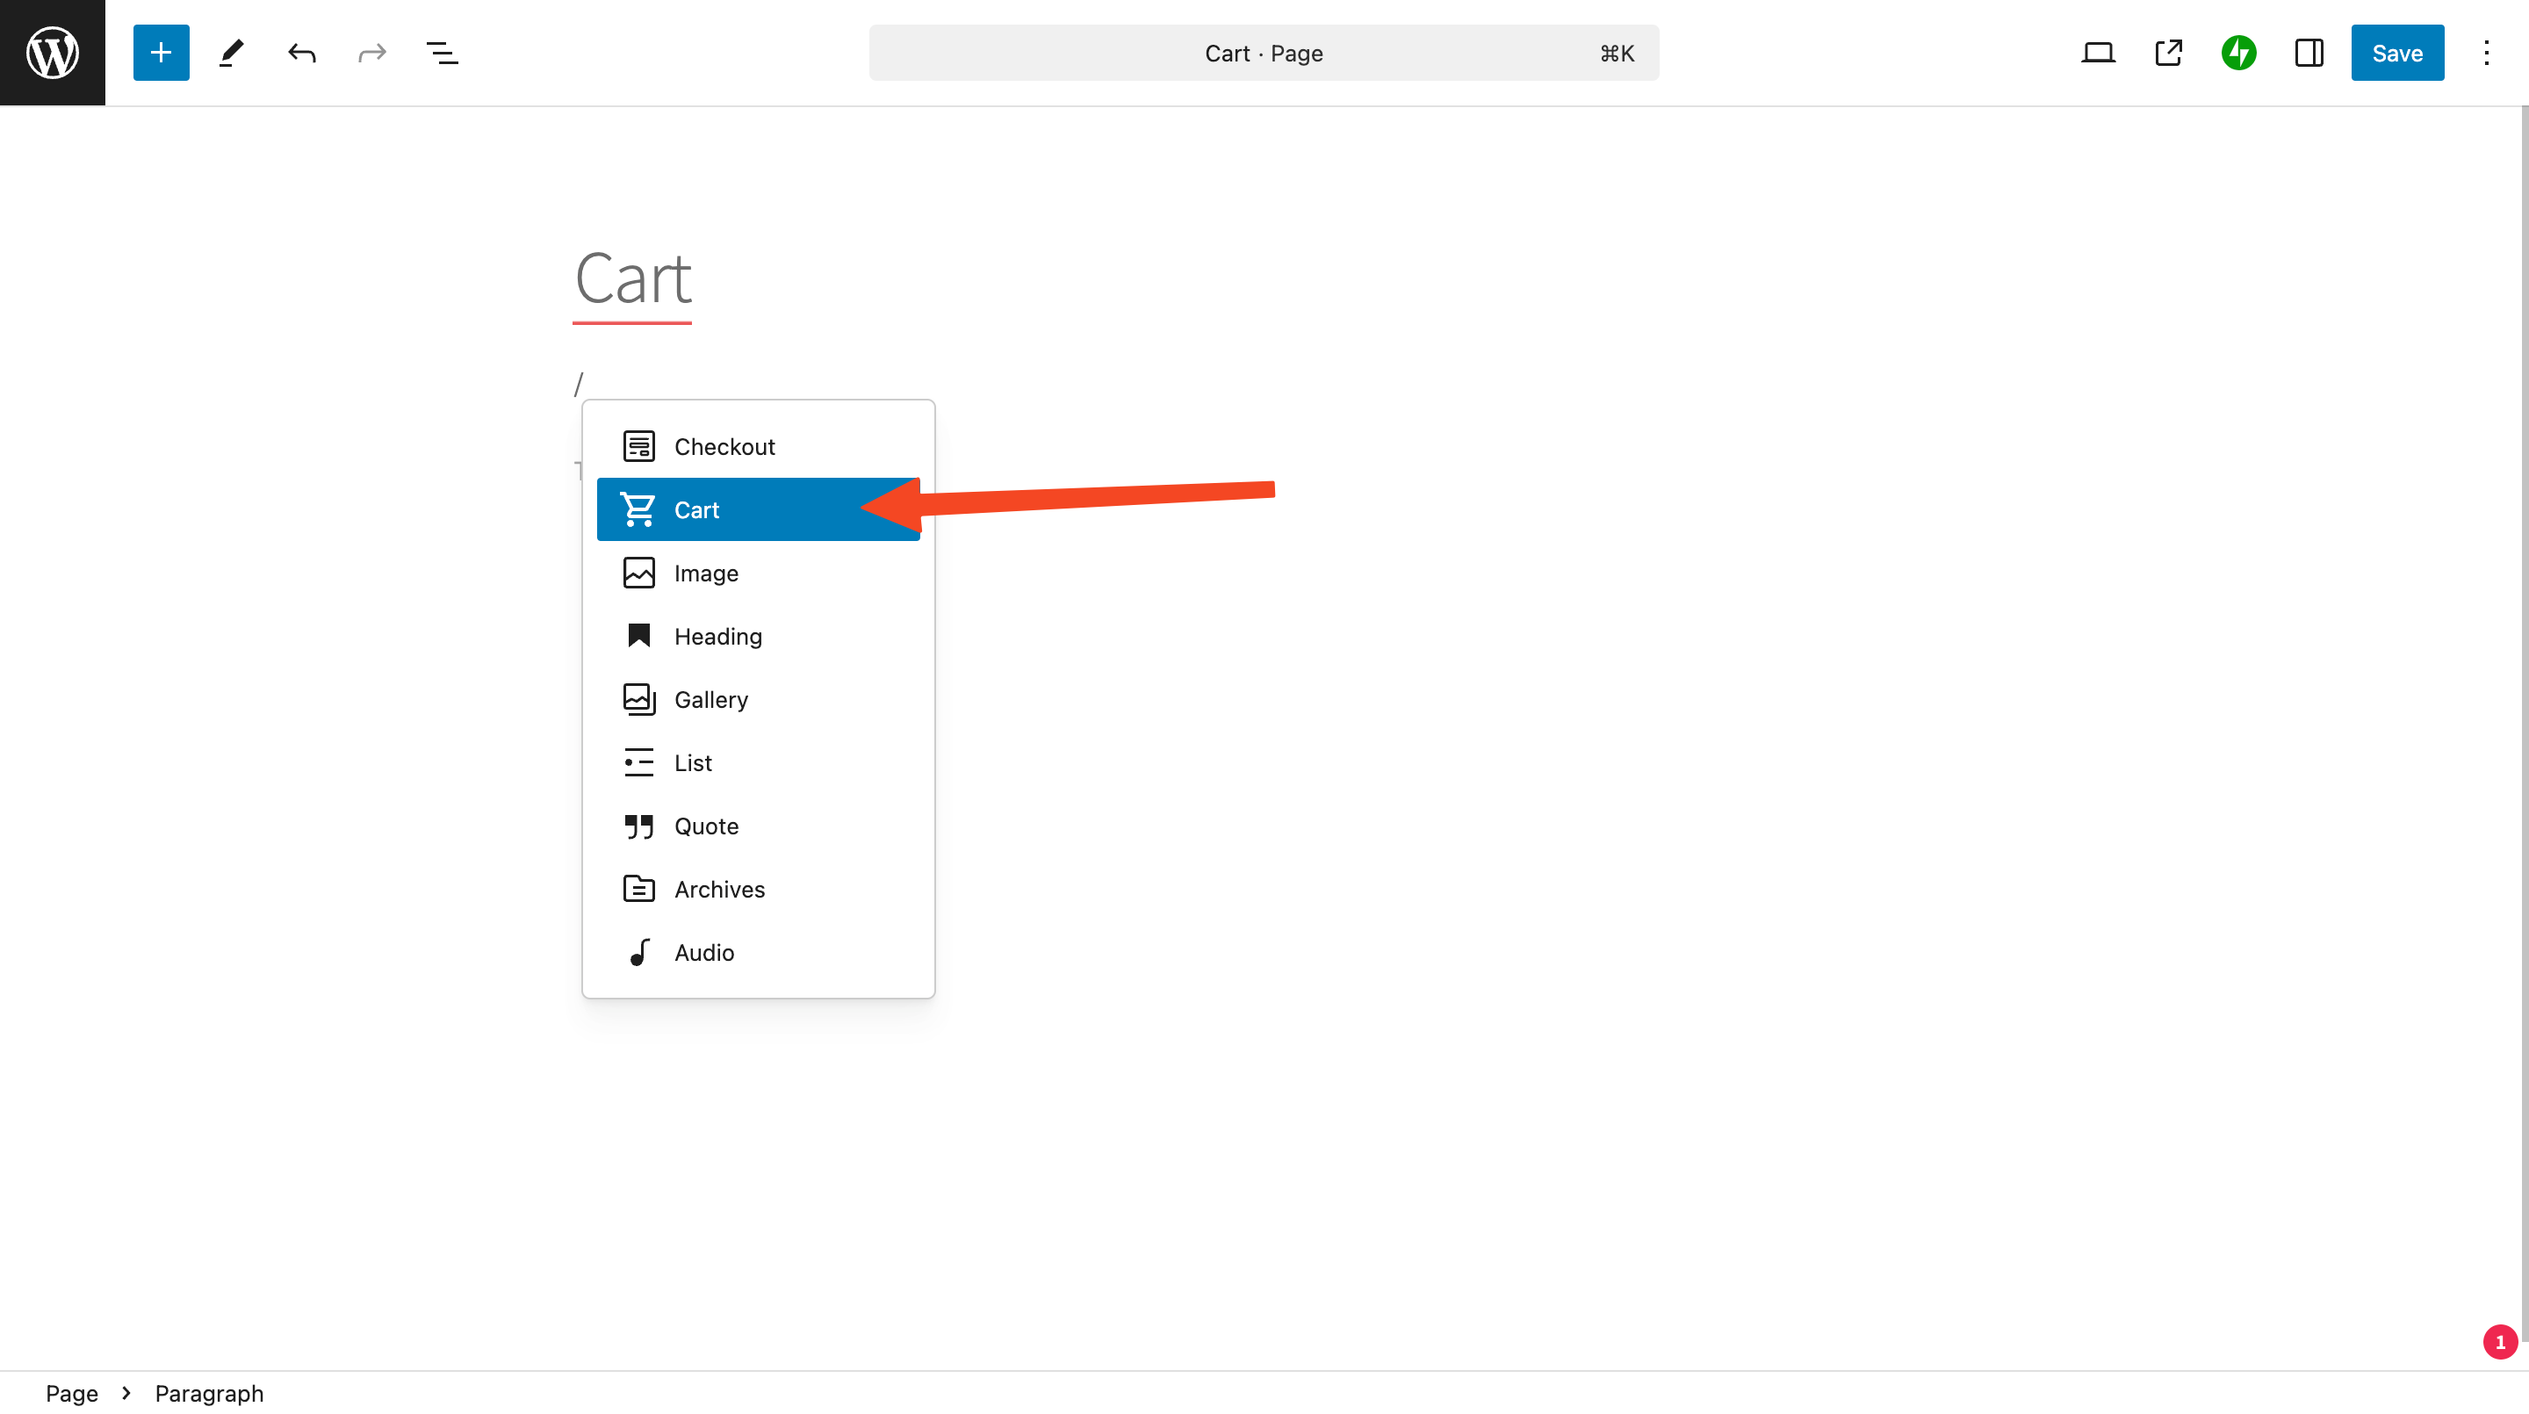Click the add block plus button
This screenshot has height=1414, width=2529.
point(160,52)
